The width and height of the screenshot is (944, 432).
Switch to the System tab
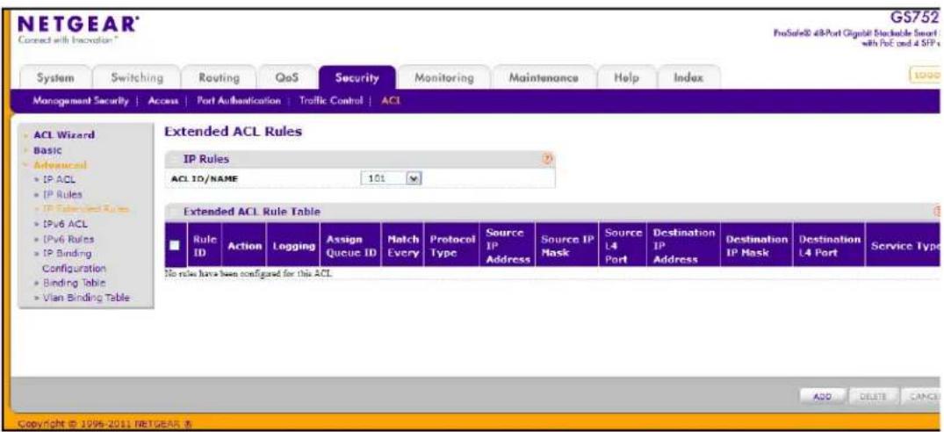(x=55, y=78)
